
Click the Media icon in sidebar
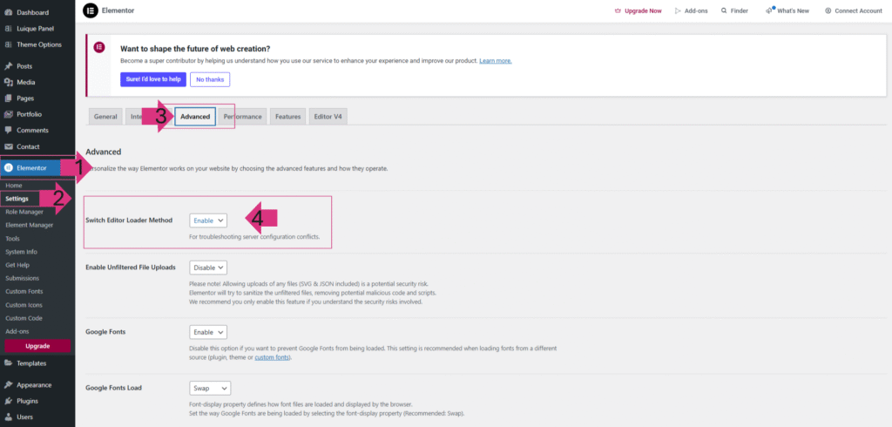pos(9,82)
